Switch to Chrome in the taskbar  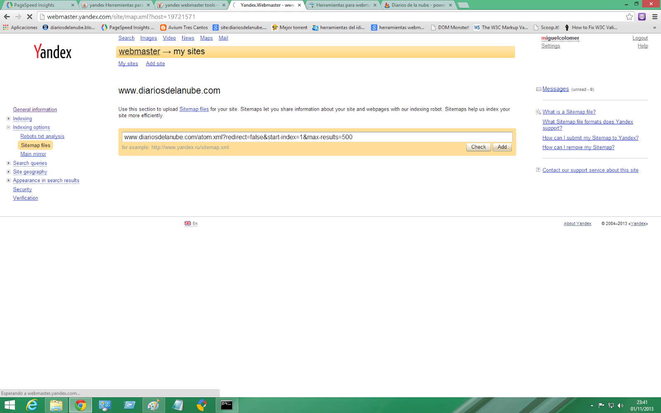tap(81, 405)
